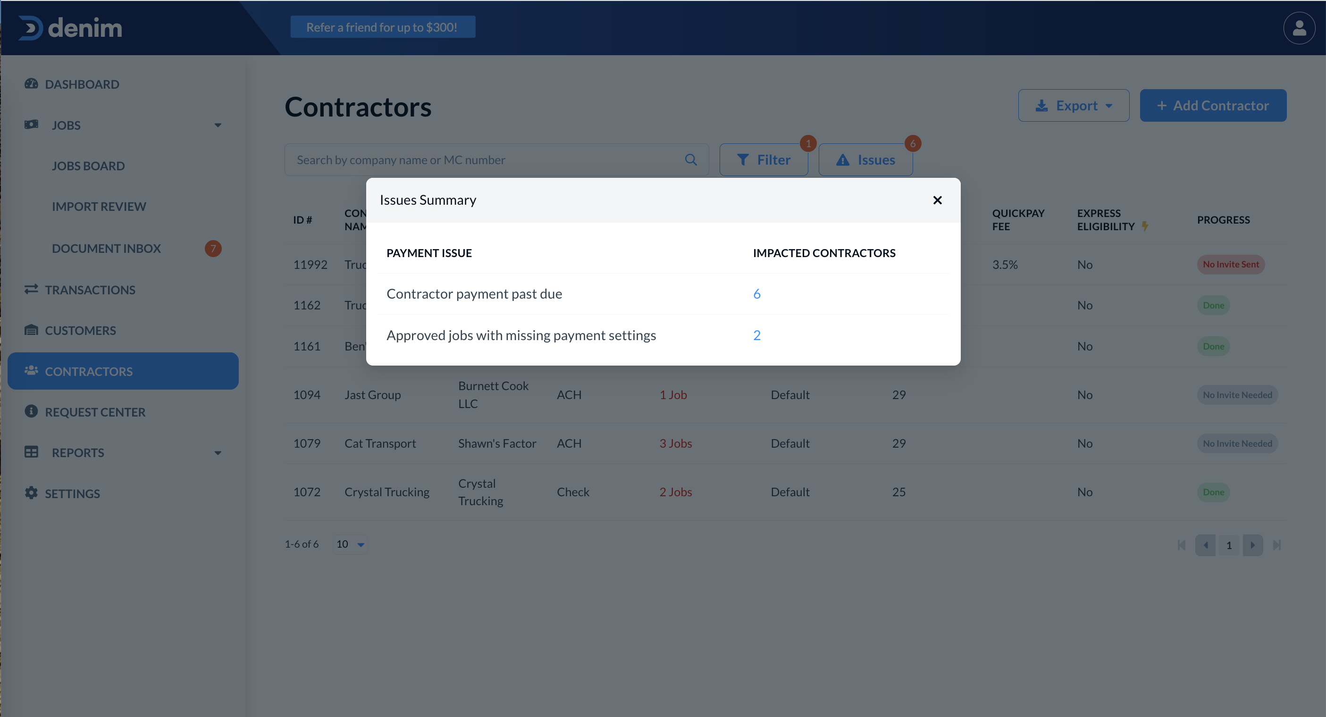Click No Invite Needed badge for Jast Group
Image resolution: width=1326 pixels, height=717 pixels.
[x=1237, y=395]
